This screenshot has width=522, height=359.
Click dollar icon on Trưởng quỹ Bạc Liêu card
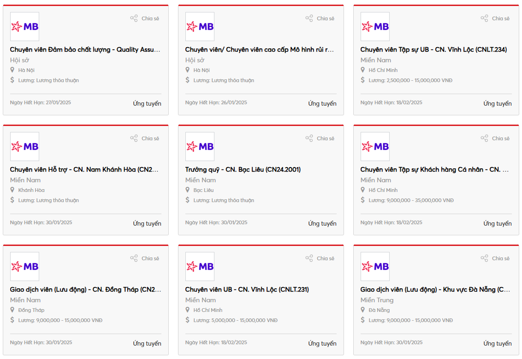(x=187, y=200)
